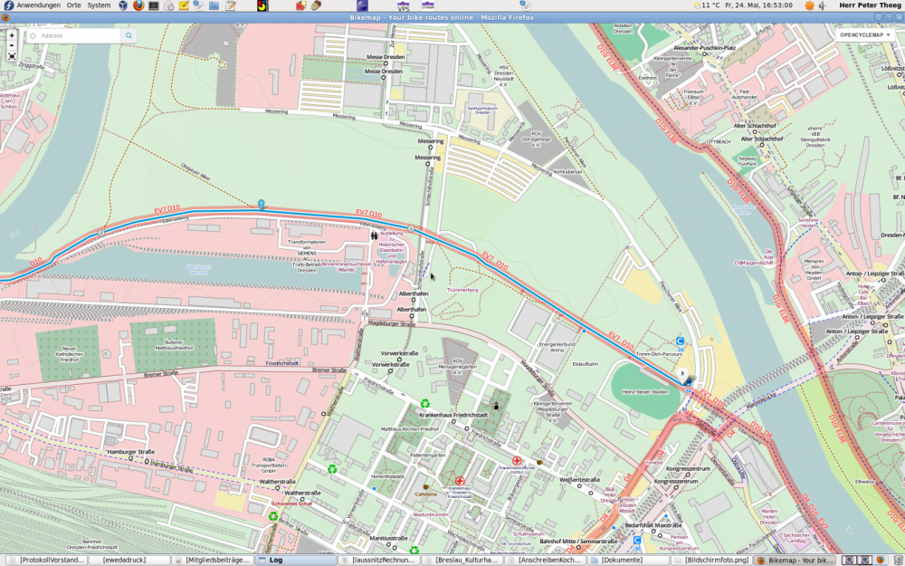This screenshot has height=566, width=905.
Task: Switch to the Log taskbar window
Action: pyautogui.click(x=296, y=561)
